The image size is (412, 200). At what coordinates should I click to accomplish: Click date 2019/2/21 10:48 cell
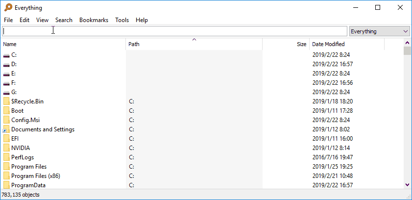[333, 176]
